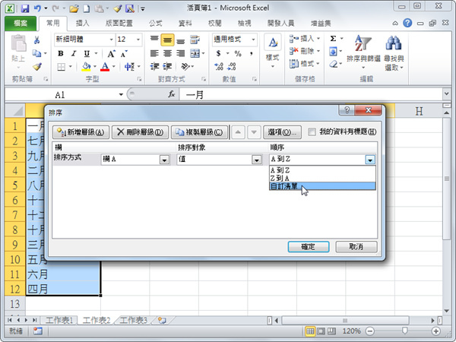This screenshot has width=456, height=342.
Task: Click in the formula bar showing 一月
Action: pos(311,94)
